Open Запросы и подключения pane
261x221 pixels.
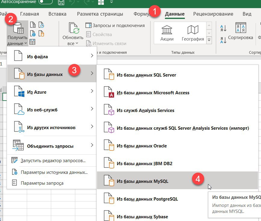pyautogui.click(x=115, y=26)
